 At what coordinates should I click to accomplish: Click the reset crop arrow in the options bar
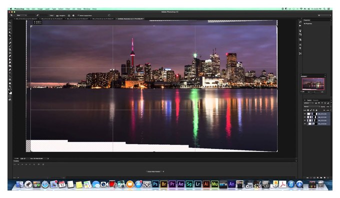pos(109,15)
